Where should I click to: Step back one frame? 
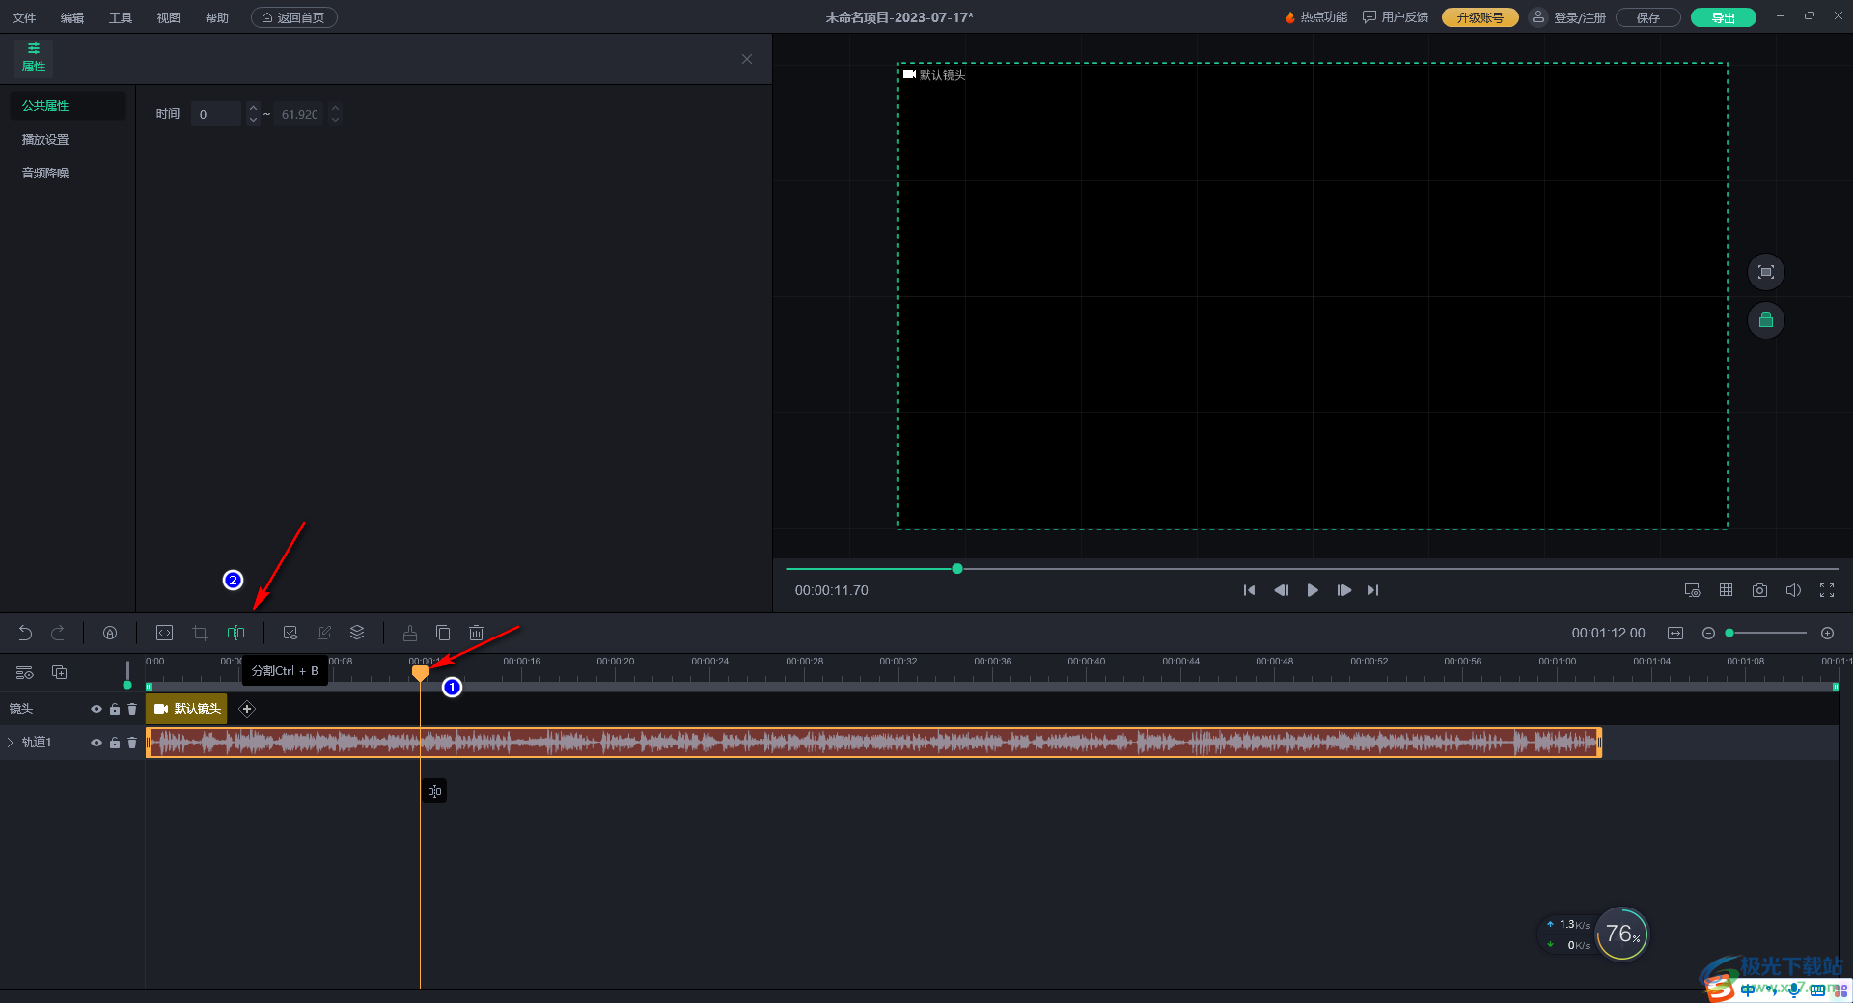1281,590
